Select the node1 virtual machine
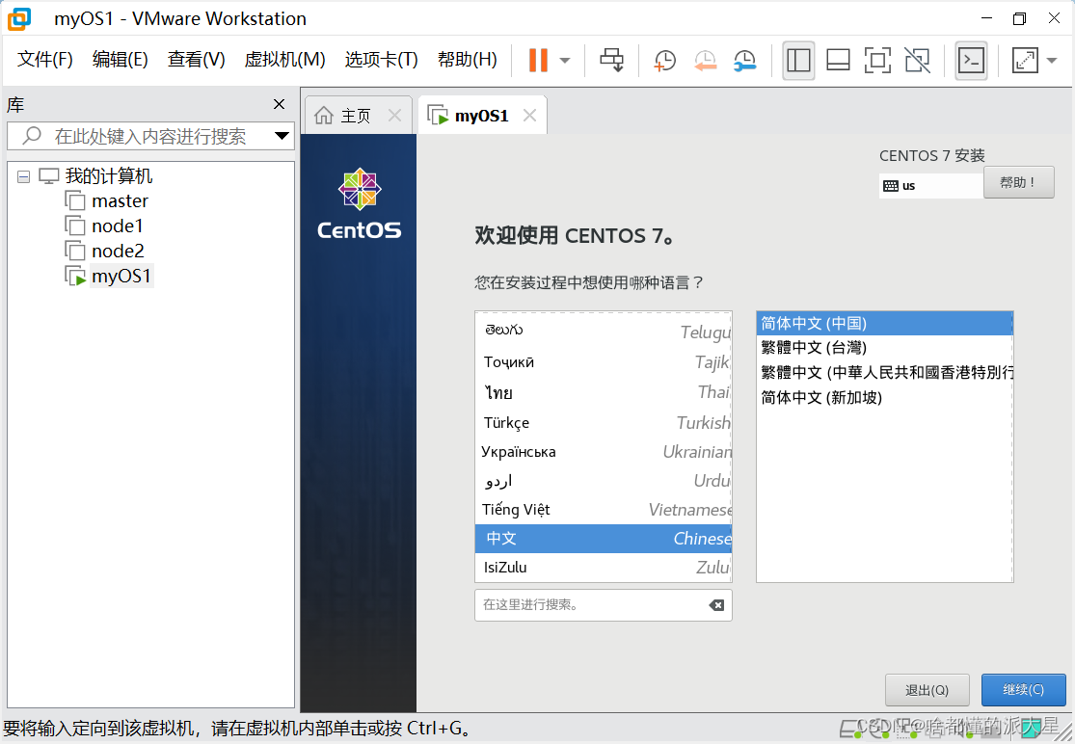The width and height of the screenshot is (1075, 744). point(118,226)
